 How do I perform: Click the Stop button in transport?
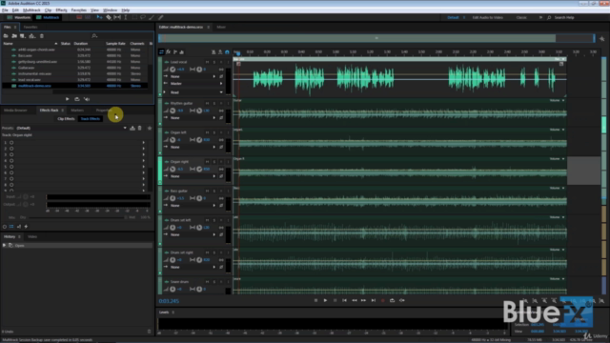[x=315, y=300]
